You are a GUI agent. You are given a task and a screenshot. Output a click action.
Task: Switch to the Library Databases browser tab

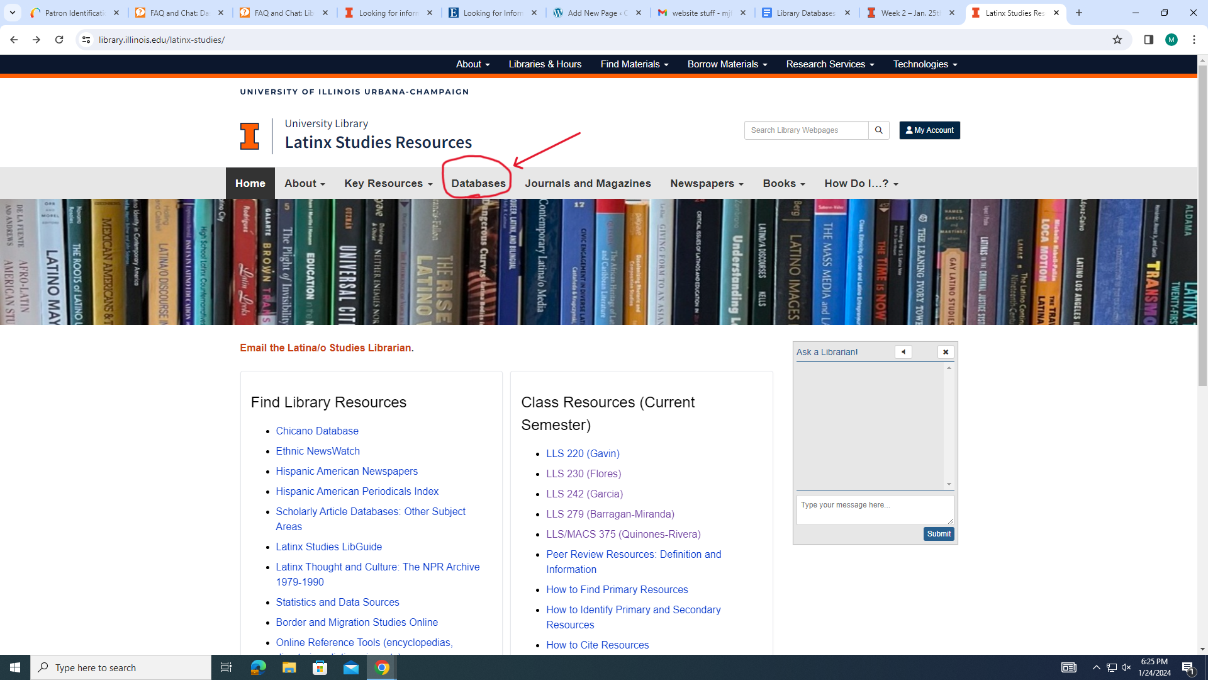[805, 13]
